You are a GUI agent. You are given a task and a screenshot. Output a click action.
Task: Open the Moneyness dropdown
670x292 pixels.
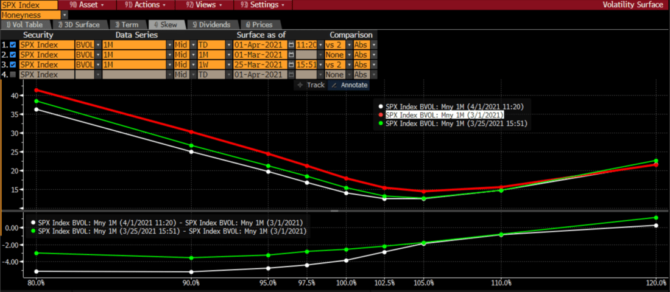tap(65, 15)
